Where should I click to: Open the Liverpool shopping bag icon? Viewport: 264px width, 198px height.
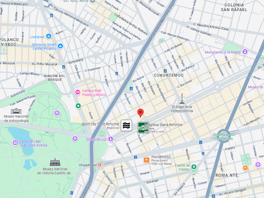click(x=49, y=36)
